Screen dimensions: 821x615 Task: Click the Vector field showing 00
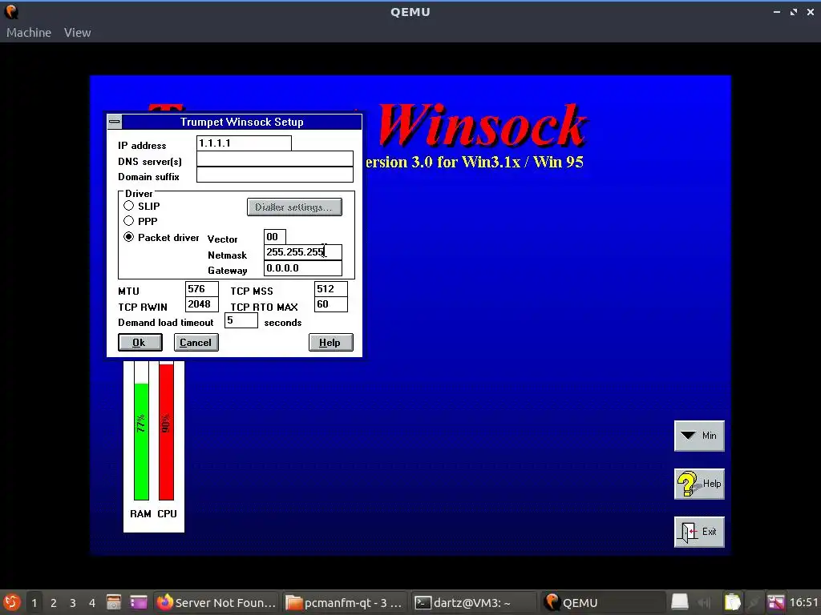point(275,237)
